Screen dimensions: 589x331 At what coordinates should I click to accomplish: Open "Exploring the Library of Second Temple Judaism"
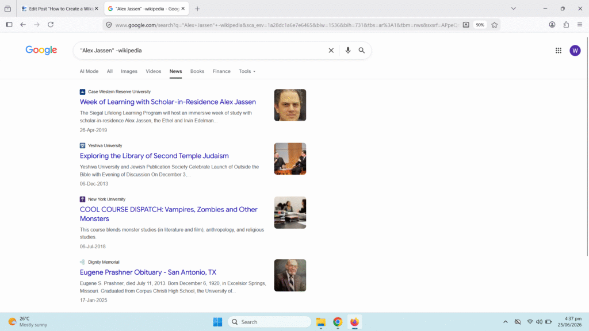point(154,156)
